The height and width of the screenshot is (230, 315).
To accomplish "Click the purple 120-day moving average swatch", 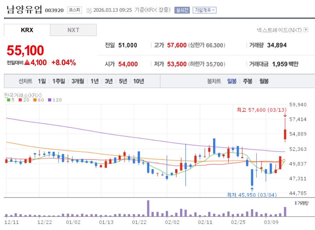I will (x=50, y=100).
